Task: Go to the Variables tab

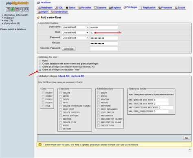Action: (x=85, y=8)
